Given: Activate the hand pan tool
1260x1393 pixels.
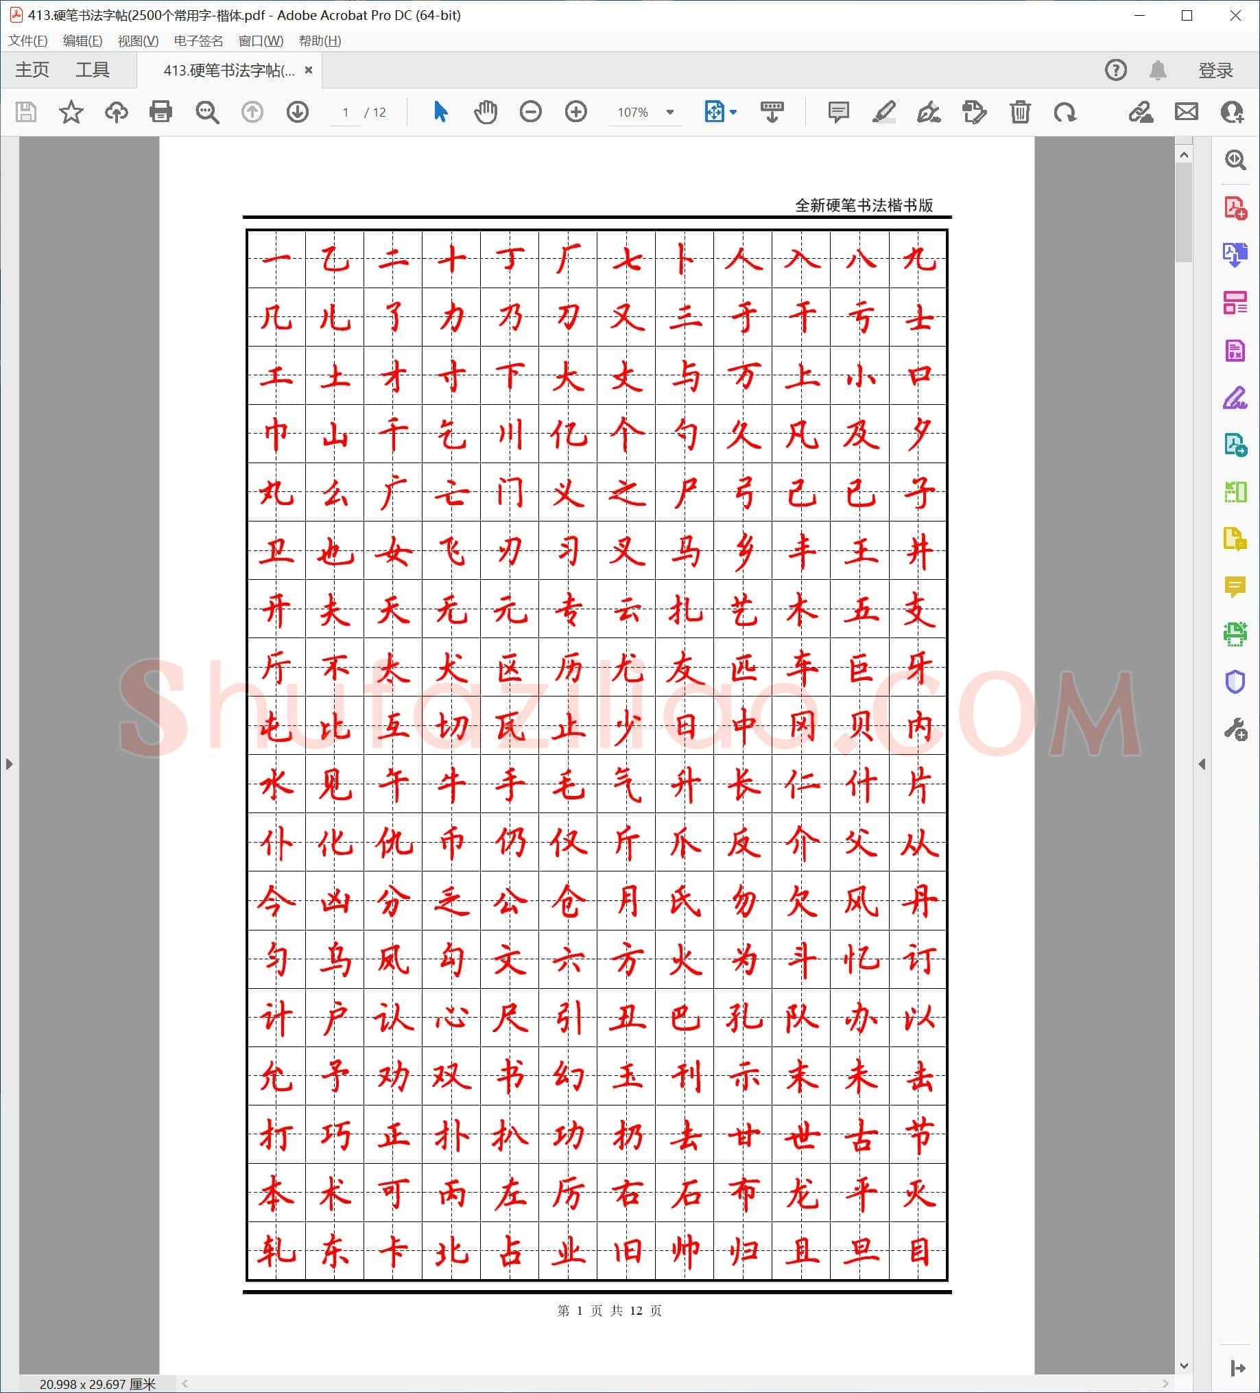Looking at the screenshot, I should [486, 112].
